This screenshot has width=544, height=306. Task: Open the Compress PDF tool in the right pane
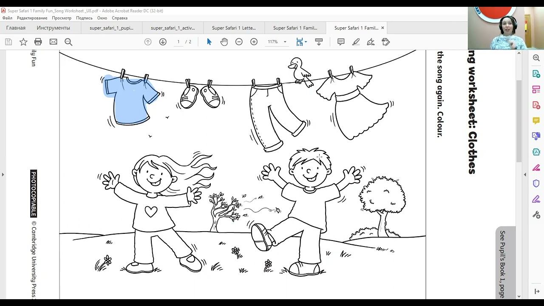536,152
